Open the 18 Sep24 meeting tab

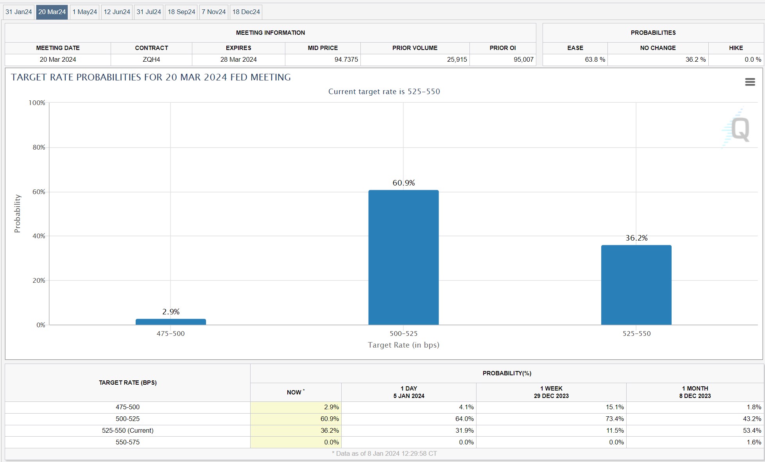[x=181, y=12]
